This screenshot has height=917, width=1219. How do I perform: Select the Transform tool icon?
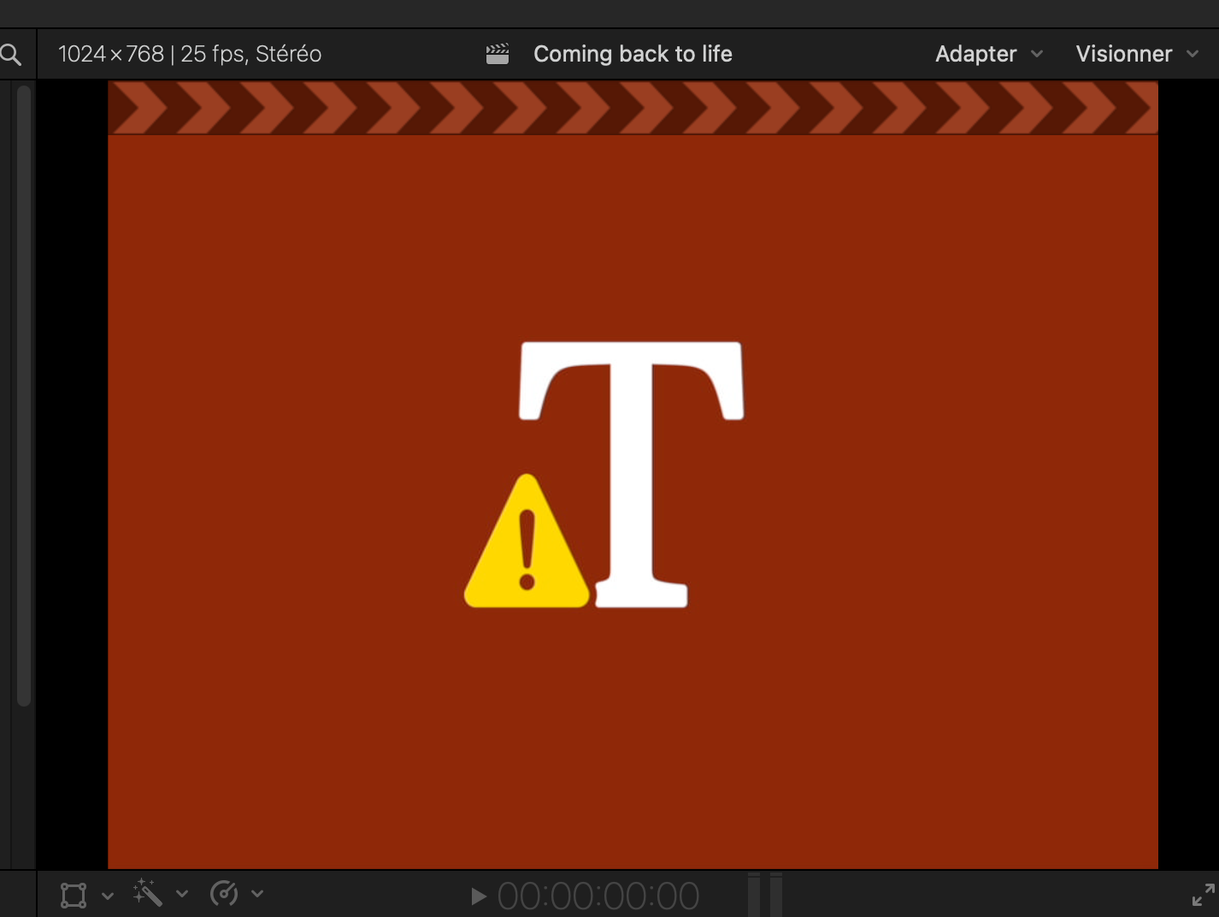pyautogui.click(x=74, y=895)
